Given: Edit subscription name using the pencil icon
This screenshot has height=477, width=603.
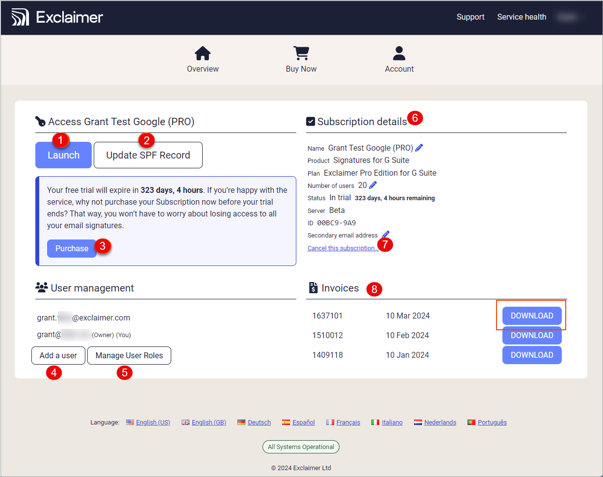Looking at the screenshot, I should tap(419, 148).
